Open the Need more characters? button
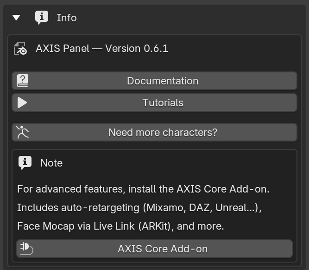The width and height of the screenshot is (309, 270). click(x=155, y=132)
